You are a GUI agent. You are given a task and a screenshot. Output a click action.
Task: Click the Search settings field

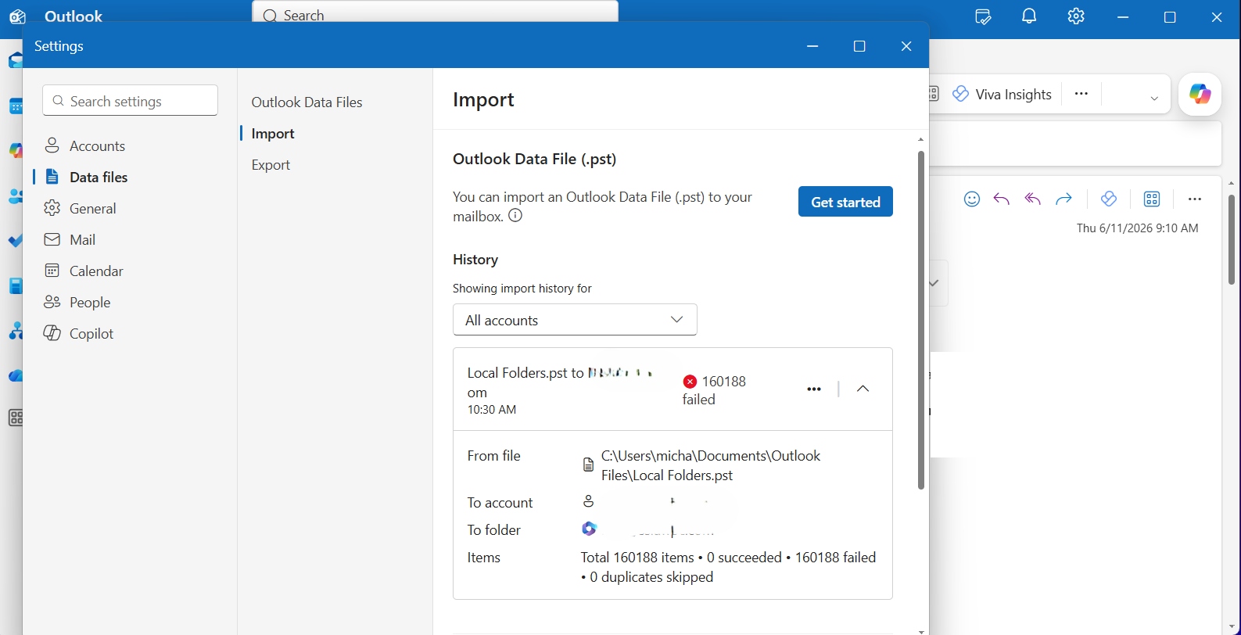pyautogui.click(x=130, y=101)
